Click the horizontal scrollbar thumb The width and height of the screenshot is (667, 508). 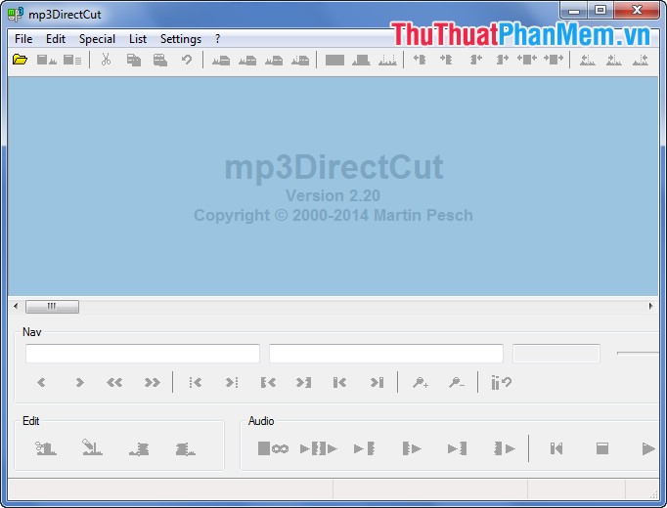click(x=52, y=306)
